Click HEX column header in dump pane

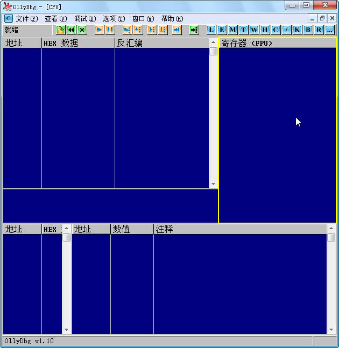tap(52, 229)
